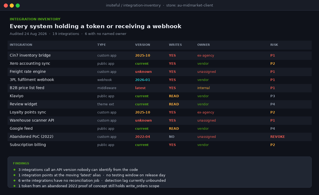Click the RISK column header
The height and width of the screenshot is (195, 319).
click(x=274, y=45)
